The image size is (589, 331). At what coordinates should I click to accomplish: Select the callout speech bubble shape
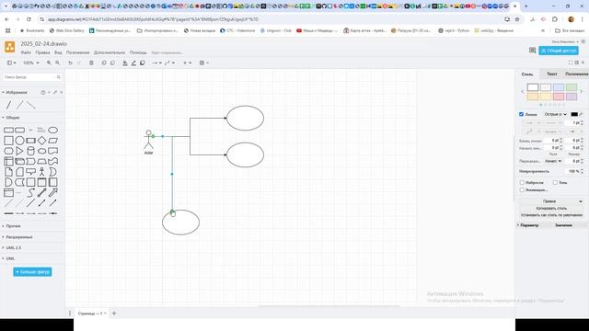coord(30,172)
